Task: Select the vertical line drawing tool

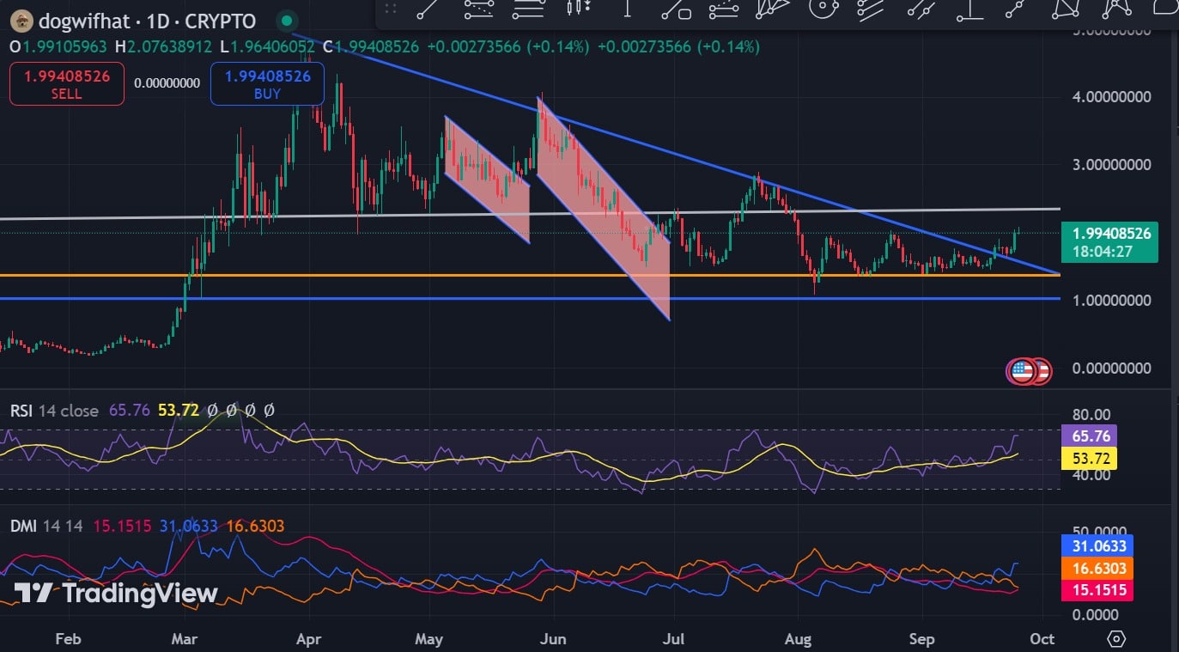Action: 628,9
